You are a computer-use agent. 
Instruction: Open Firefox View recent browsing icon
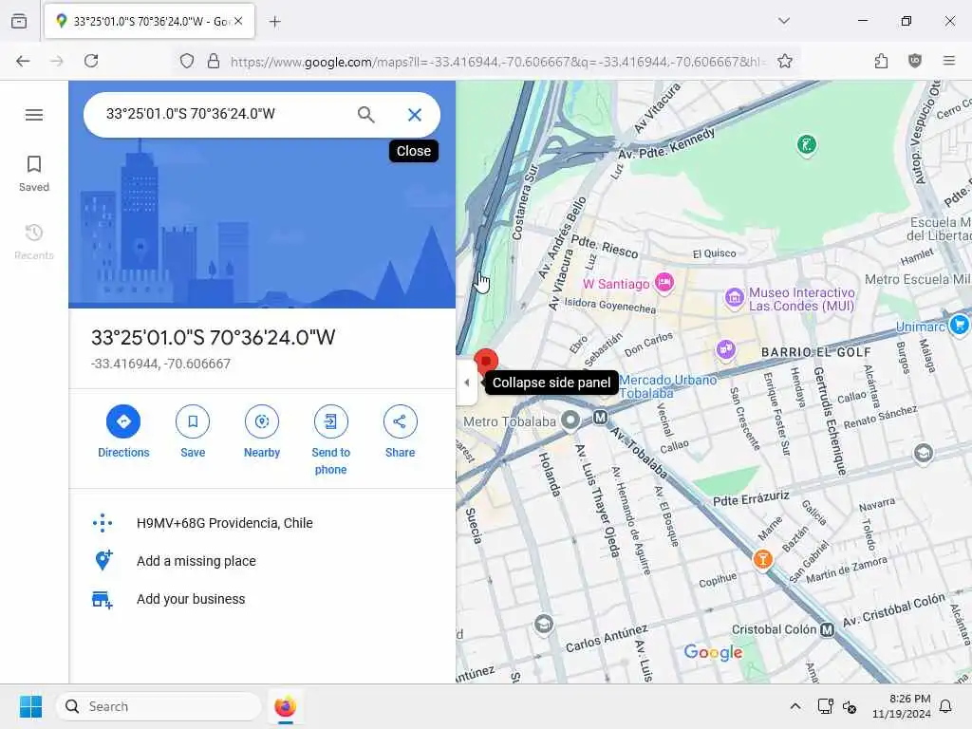(19, 21)
